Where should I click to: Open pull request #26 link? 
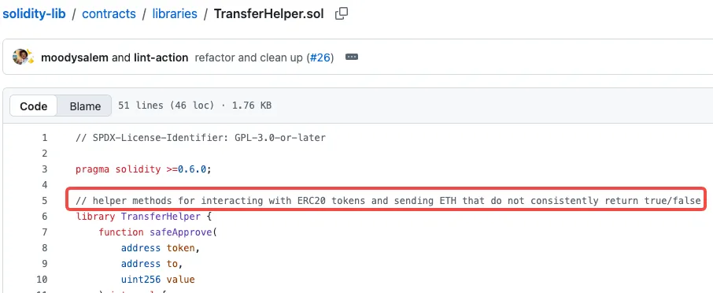click(320, 58)
